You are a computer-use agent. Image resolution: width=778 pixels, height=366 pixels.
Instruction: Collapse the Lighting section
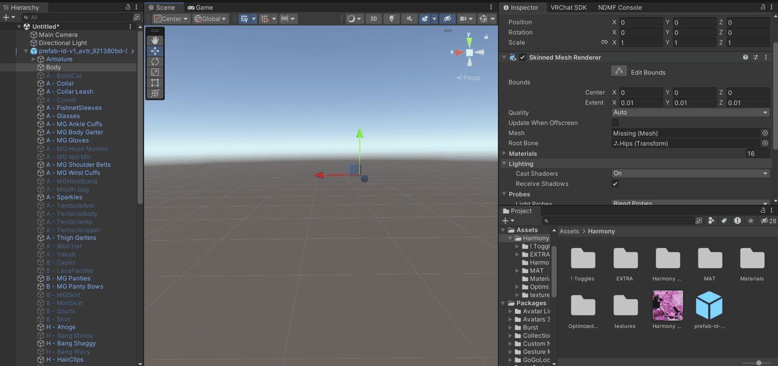coord(504,164)
